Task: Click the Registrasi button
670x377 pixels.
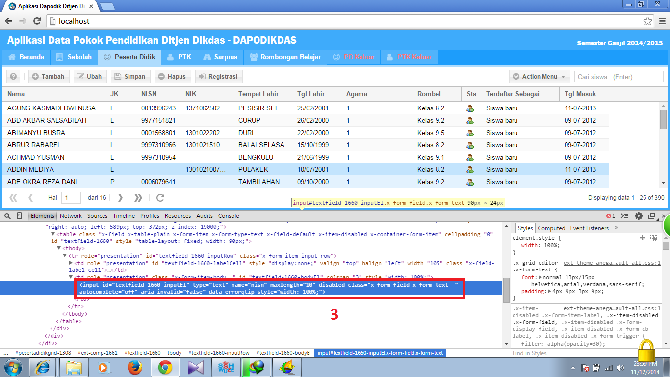Action: (x=218, y=77)
